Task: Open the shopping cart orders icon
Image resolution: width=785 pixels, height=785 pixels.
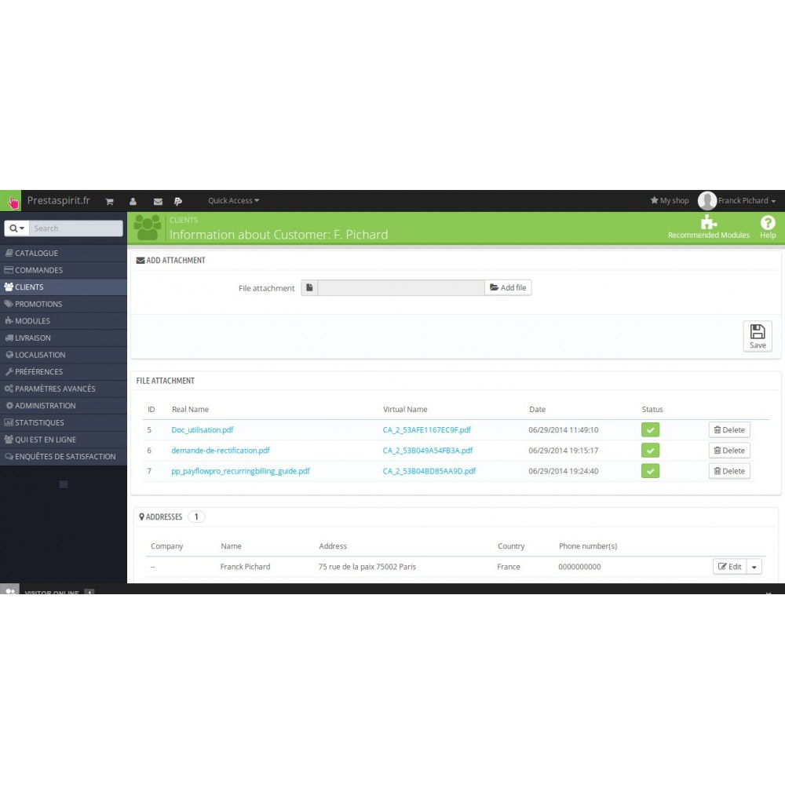Action: coord(110,201)
